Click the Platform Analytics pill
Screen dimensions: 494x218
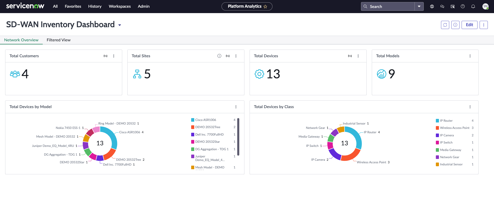pyautogui.click(x=247, y=6)
